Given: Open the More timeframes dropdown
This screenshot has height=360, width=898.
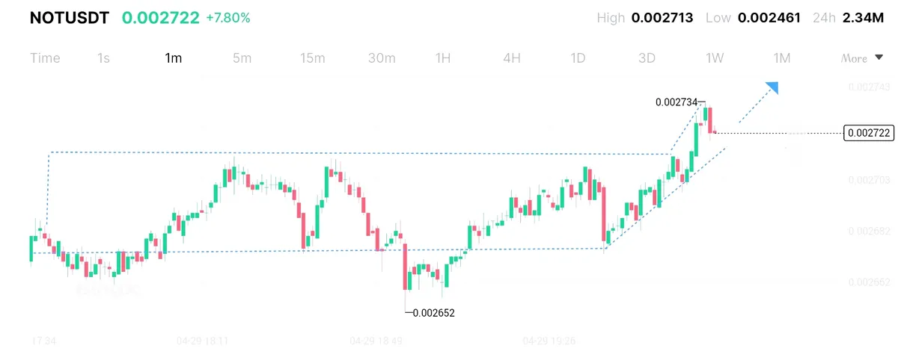Looking at the screenshot, I should tap(862, 58).
